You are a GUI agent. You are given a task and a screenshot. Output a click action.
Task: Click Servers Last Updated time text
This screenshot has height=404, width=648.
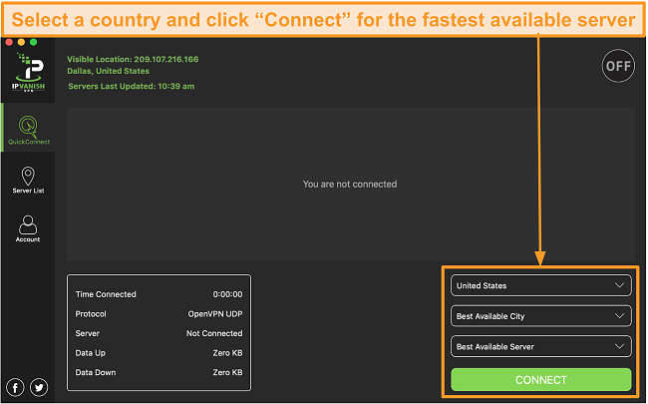coord(132,86)
